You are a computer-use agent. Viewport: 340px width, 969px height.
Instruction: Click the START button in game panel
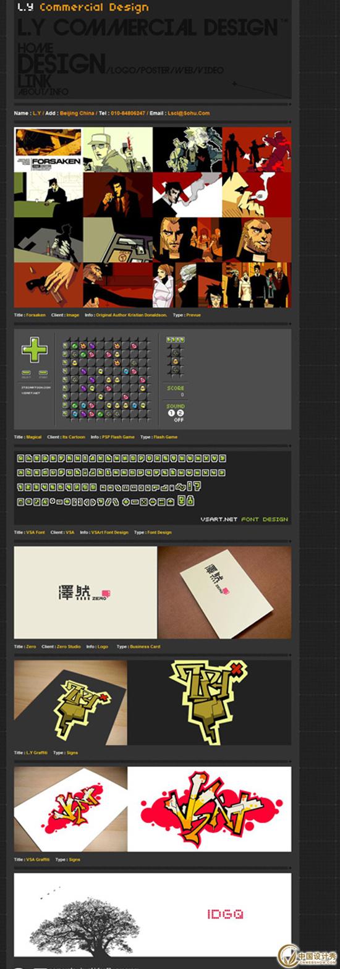(x=43, y=373)
